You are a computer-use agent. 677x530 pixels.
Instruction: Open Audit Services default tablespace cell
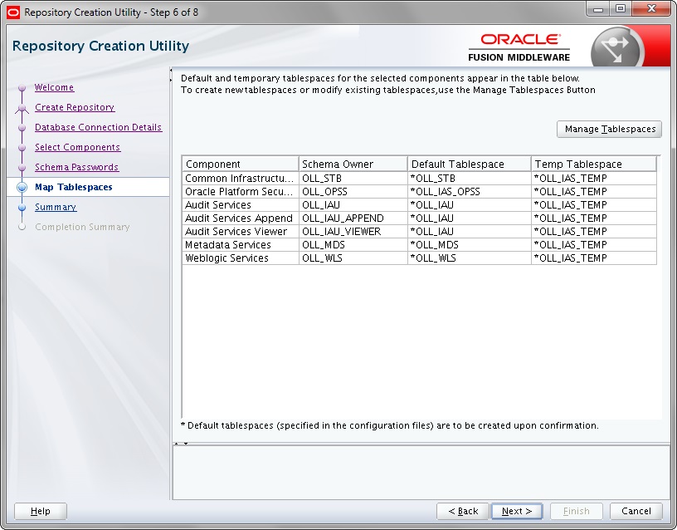470,205
